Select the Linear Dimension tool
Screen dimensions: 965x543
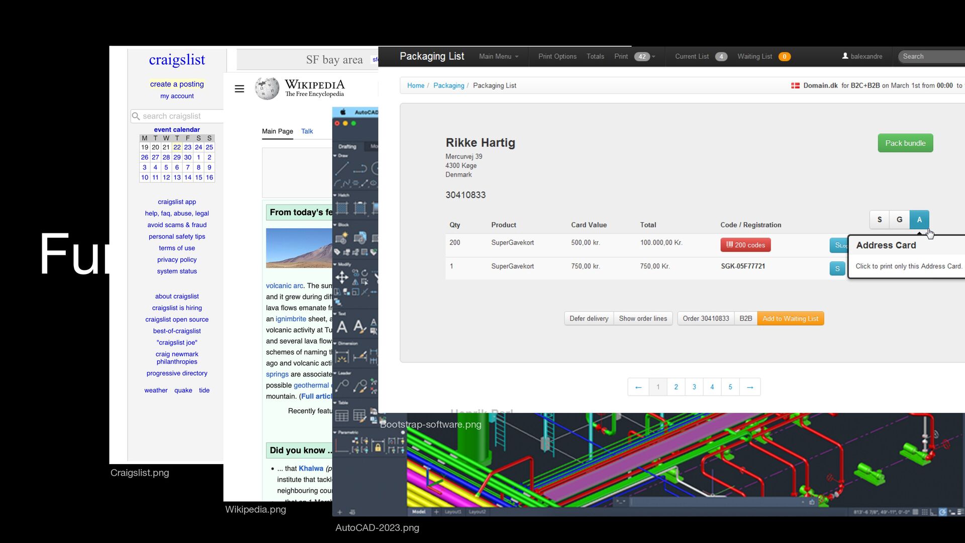(342, 357)
